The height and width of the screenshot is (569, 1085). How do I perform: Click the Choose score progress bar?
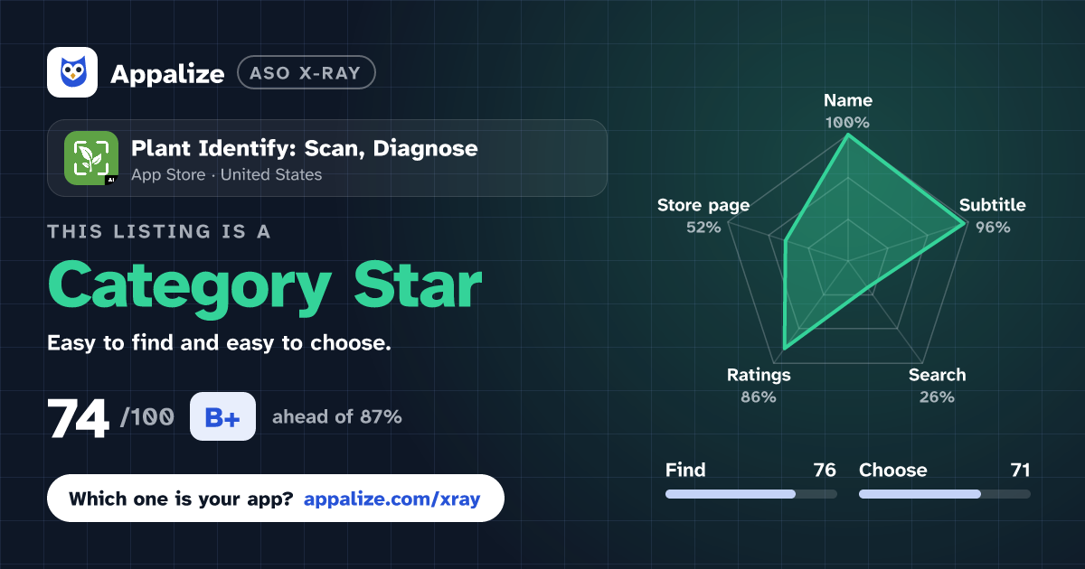coord(945,494)
